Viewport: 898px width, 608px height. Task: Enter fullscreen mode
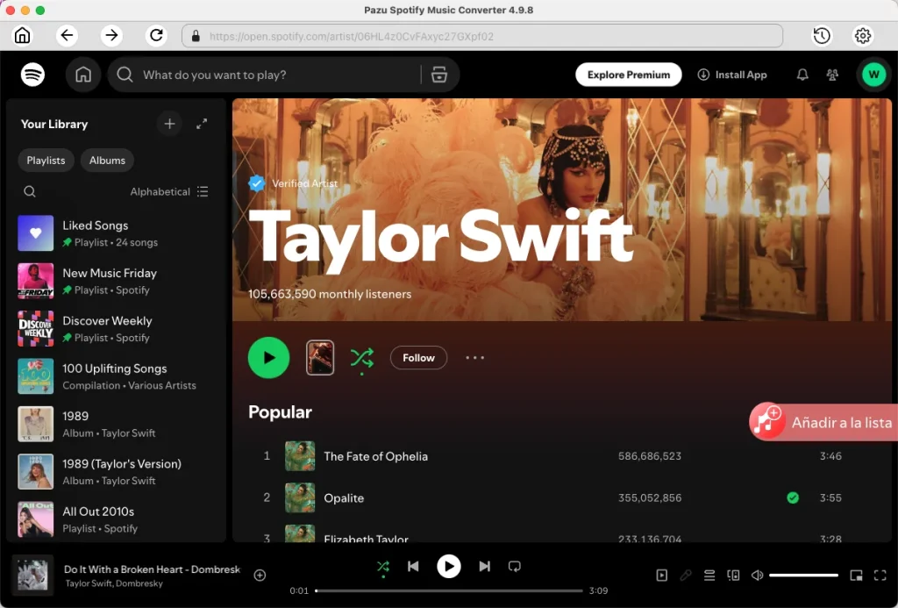tap(880, 575)
